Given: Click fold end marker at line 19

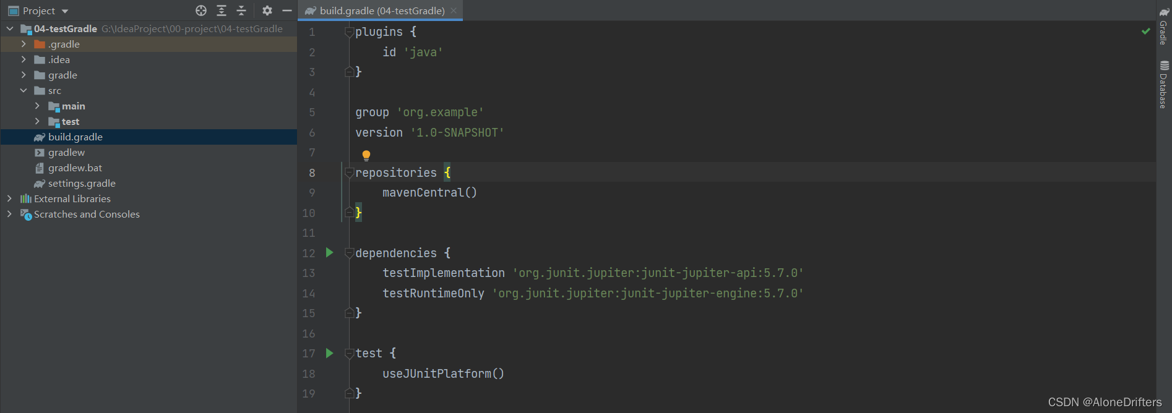Looking at the screenshot, I should pyautogui.click(x=349, y=393).
